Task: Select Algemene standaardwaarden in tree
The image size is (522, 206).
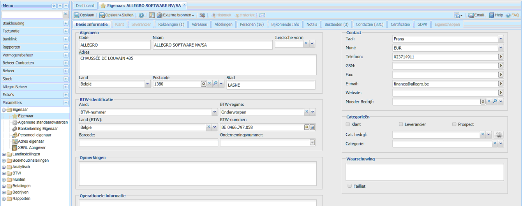Action: pos(43,122)
